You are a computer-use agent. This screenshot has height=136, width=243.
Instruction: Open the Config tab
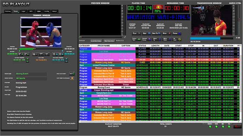click(x=46, y=11)
